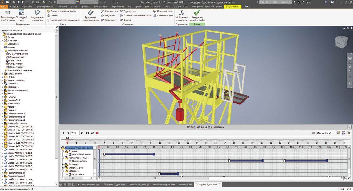Image resolution: width=353 pixels, height=191 pixels.
Task: Select Положение представлений tool
Action: click(136, 16)
